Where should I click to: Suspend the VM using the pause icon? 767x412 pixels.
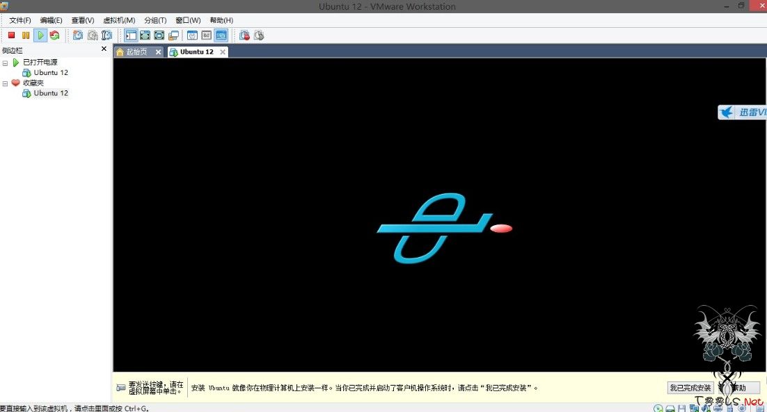tap(26, 35)
